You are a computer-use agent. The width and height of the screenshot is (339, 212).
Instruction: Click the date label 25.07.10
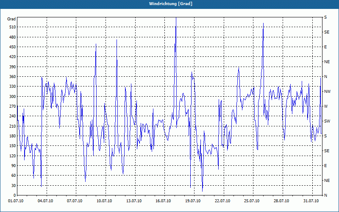[252, 201]
